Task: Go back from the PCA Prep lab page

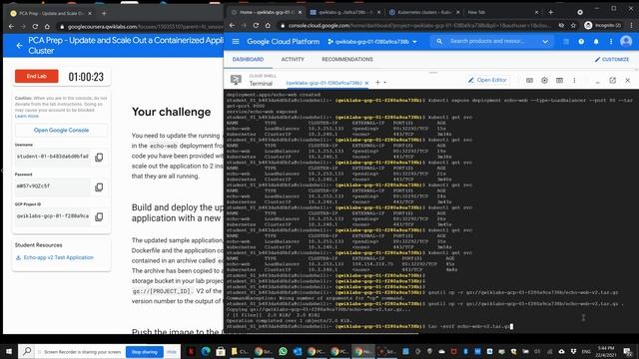Action: tap(19, 45)
